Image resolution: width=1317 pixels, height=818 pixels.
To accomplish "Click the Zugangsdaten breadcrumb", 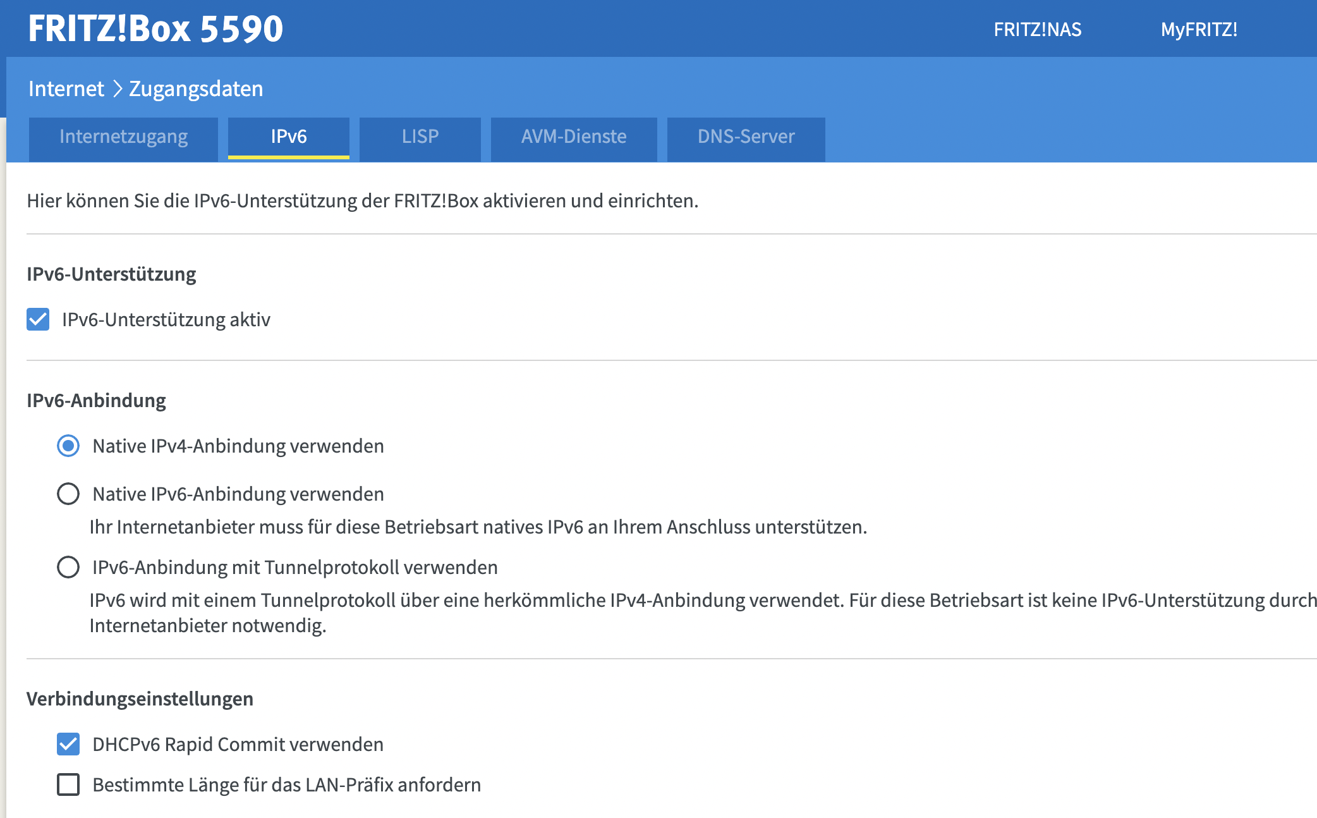I will point(196,89).
